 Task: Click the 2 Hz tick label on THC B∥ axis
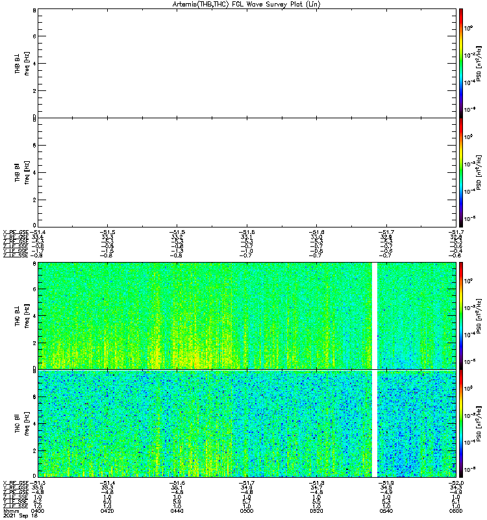34,450
